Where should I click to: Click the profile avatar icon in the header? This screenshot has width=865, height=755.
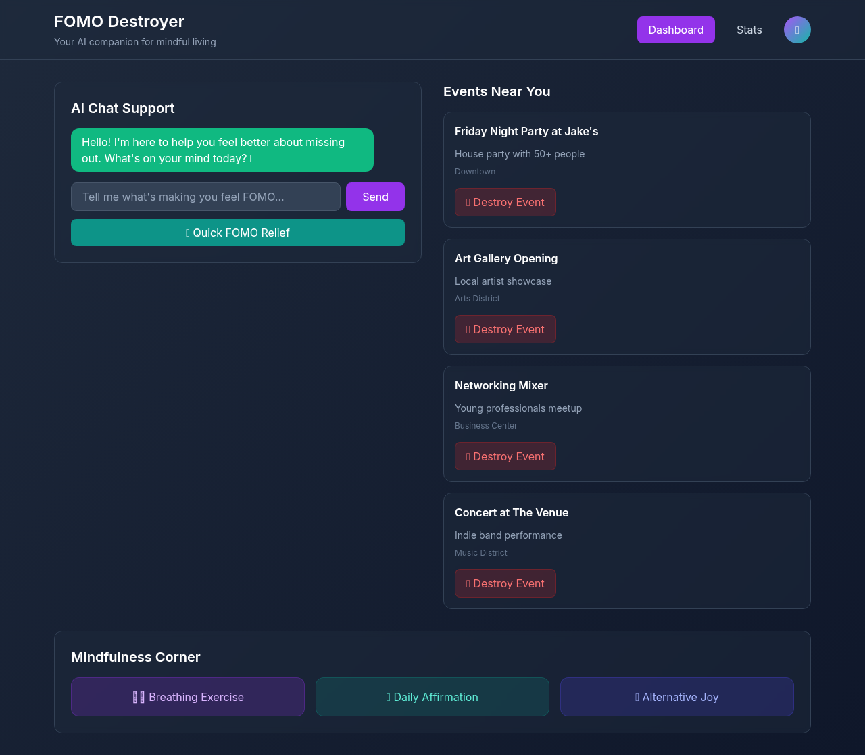point(797,29)
